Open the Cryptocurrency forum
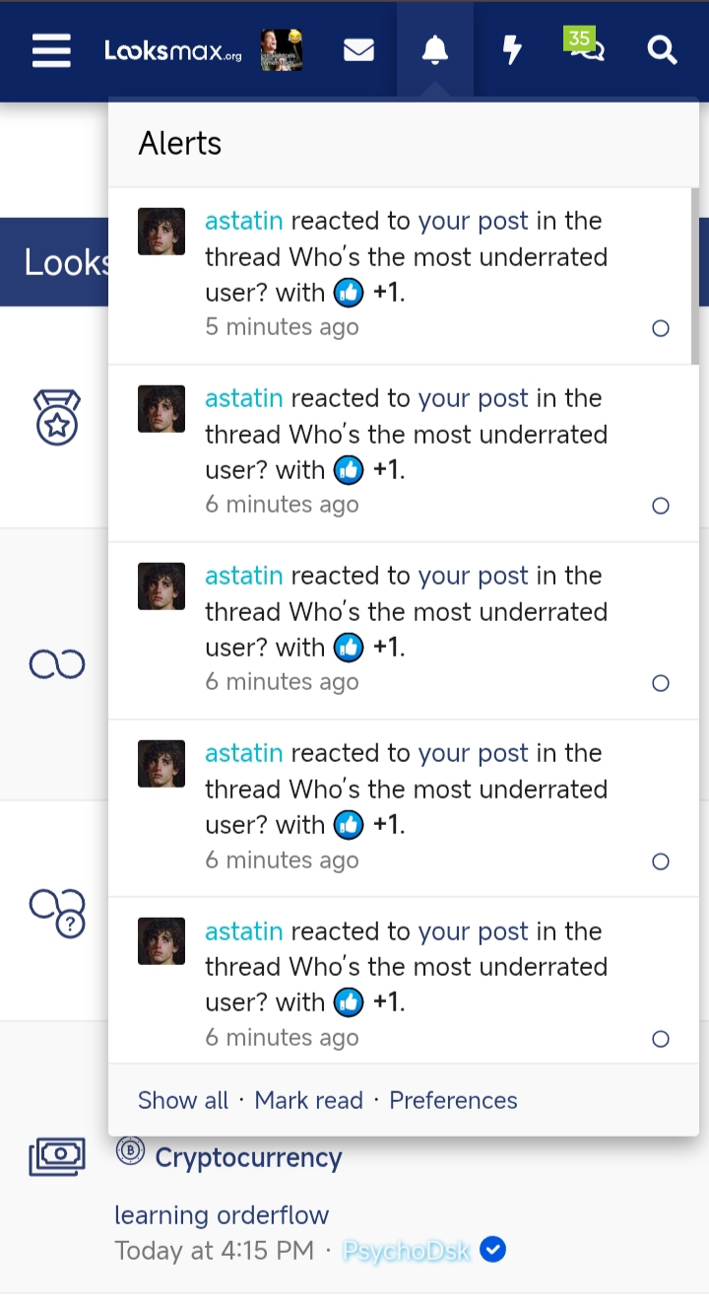Screen dimensions: 709x1310 coord(248,1157)
